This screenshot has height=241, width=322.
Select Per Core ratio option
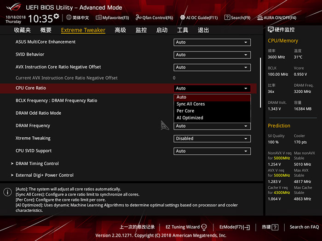(x=185, y=111)
